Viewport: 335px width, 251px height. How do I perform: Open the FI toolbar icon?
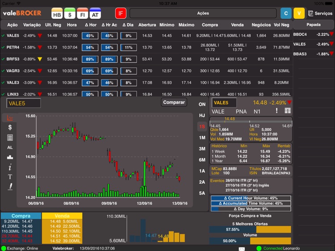[x=83, y=13]
